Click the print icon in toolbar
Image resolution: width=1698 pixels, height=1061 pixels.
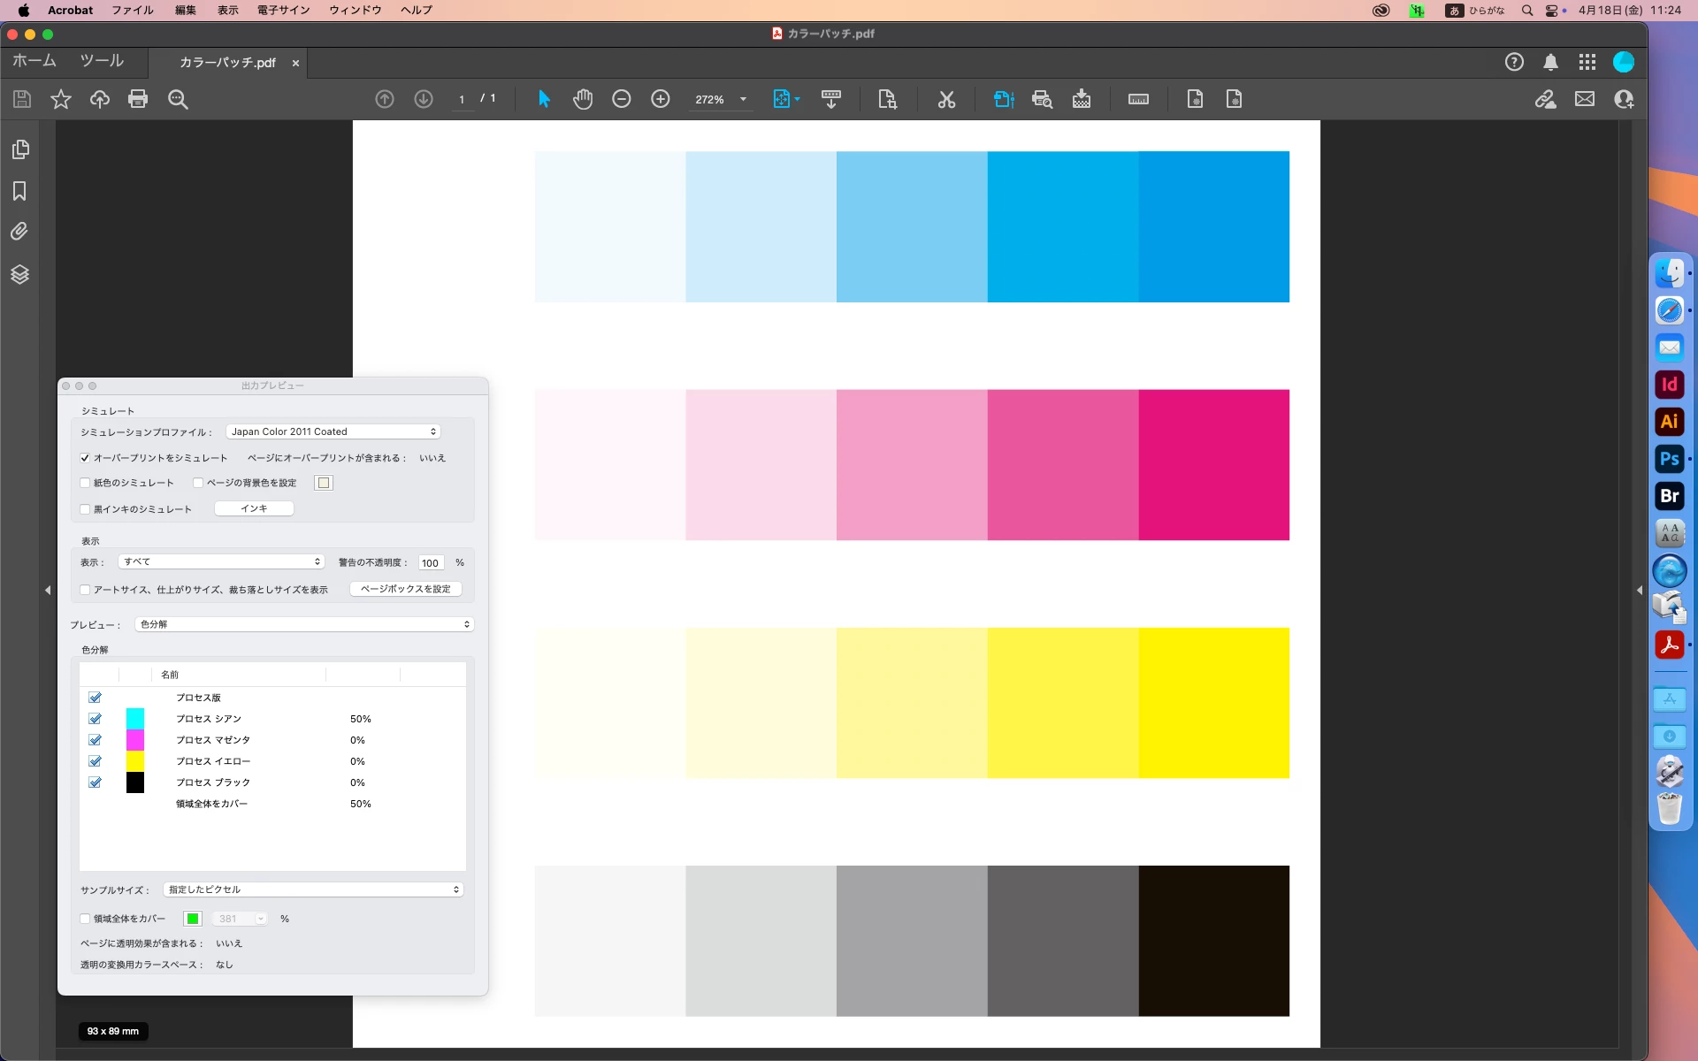point(138,99)
